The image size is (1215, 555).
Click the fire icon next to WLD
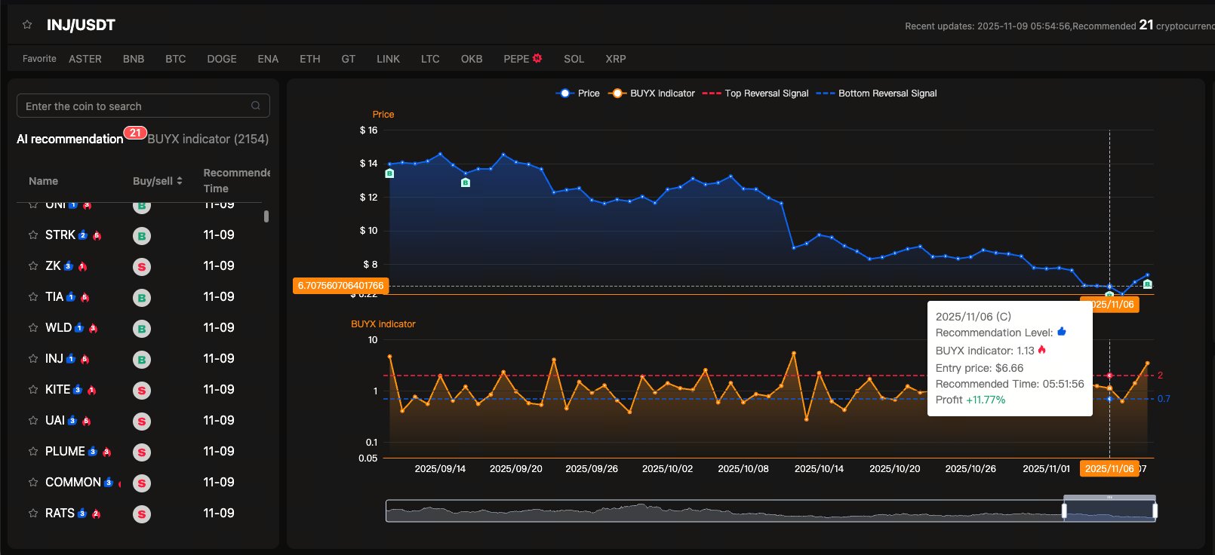94,328
